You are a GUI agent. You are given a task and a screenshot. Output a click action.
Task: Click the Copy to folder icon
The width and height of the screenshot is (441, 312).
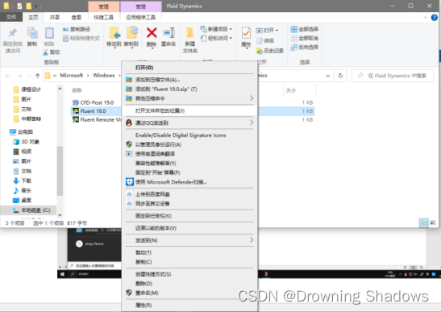pyautogui.click(x=131, y=32)
